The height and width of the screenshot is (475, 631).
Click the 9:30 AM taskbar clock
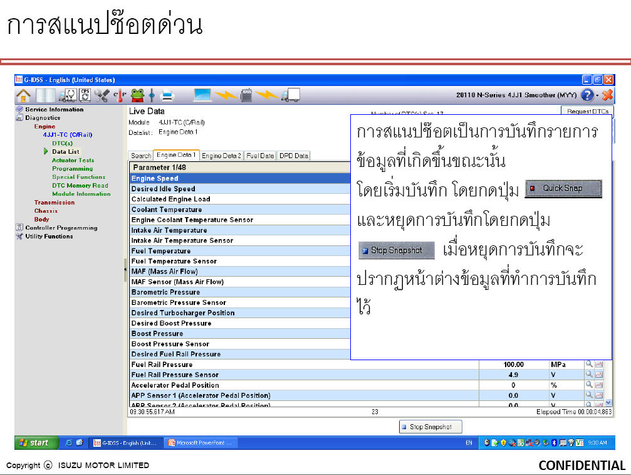click(597, 443)
